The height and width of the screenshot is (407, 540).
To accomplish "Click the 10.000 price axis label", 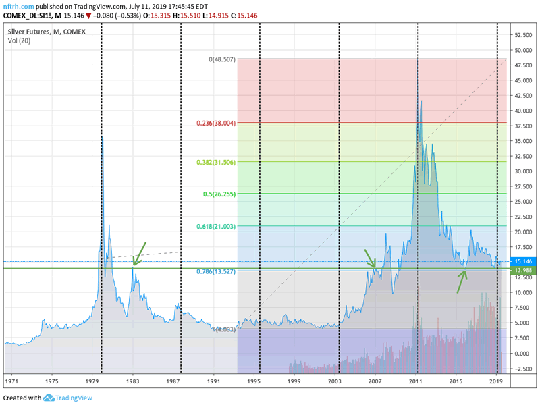I will (x=523, y=292).
